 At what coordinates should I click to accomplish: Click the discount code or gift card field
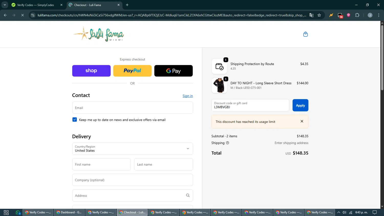click(250, 105)
